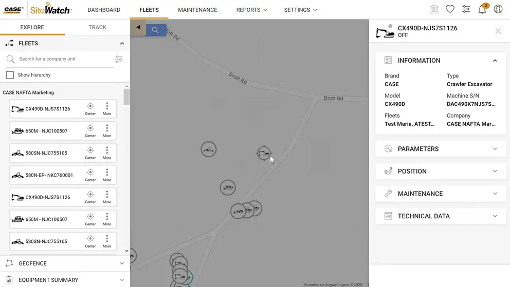Click the Position location icon
The image size is (510, 287).
coord(388,171)
